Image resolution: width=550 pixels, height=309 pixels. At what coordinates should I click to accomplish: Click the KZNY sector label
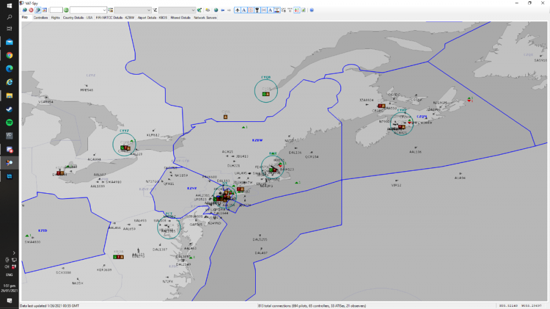point(192,188)
